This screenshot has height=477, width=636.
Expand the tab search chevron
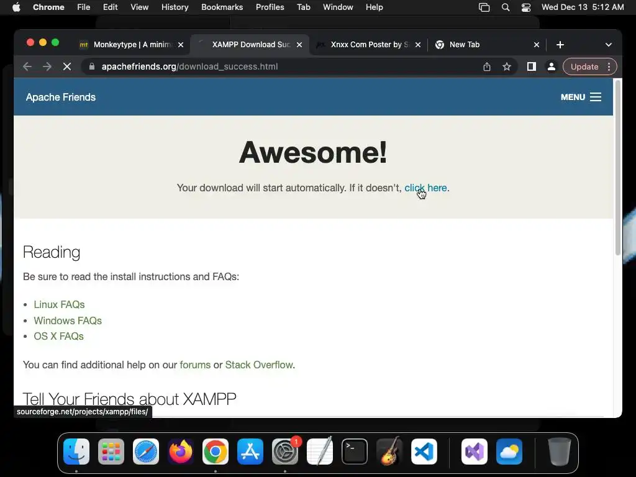[609, 45]
